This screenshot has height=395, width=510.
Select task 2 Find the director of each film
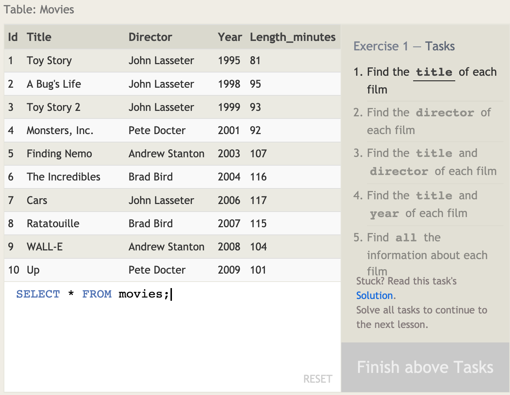[x=428, y=121]
